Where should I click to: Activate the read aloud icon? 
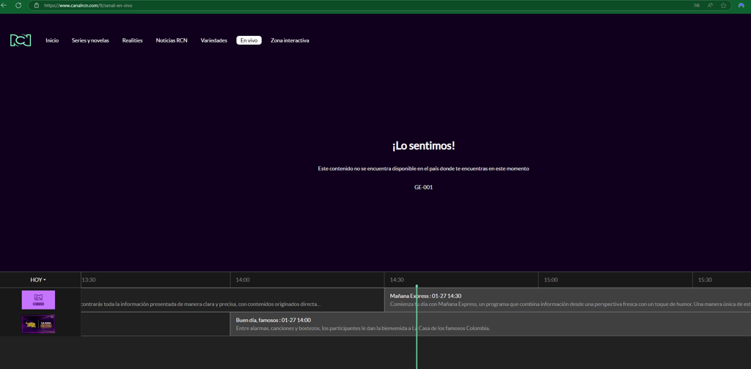(710, 5)
